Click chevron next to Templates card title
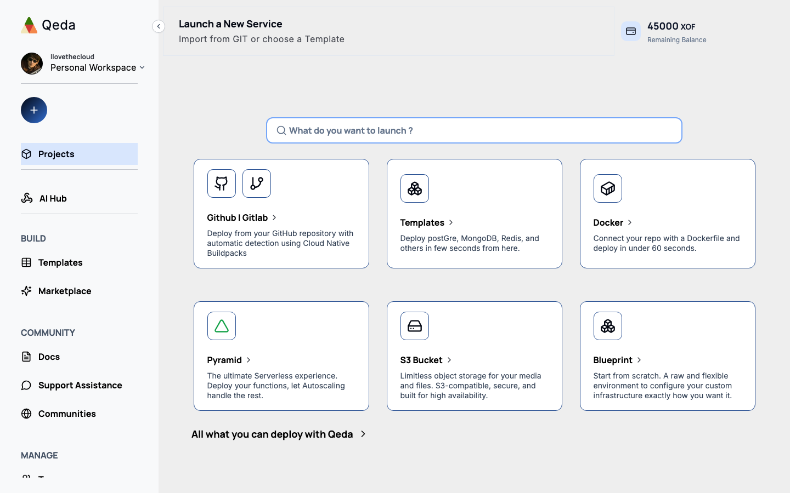 point(451,222)
